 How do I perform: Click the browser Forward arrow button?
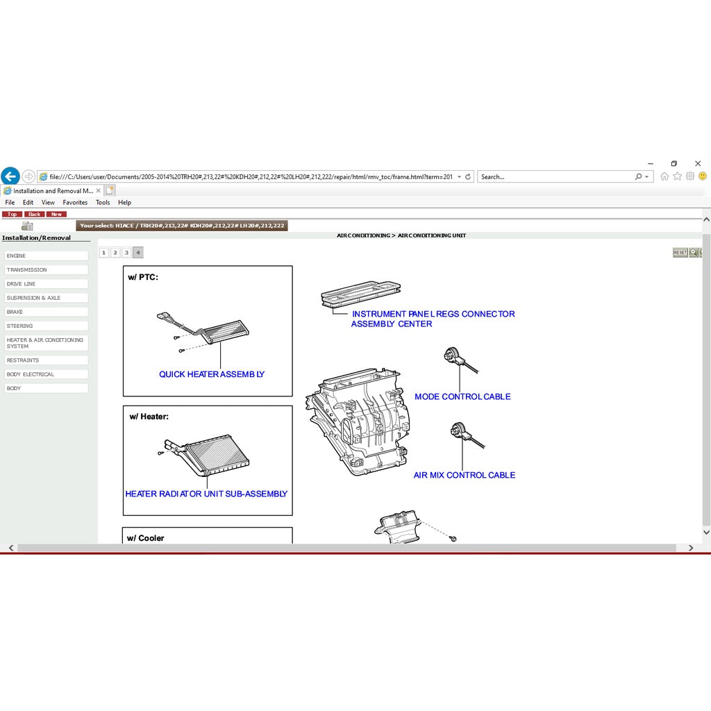point(28,176)
